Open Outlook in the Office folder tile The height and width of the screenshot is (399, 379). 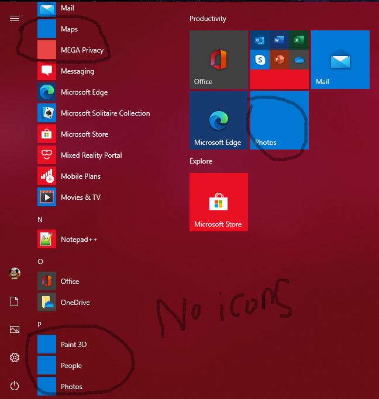tap(260, 40)
